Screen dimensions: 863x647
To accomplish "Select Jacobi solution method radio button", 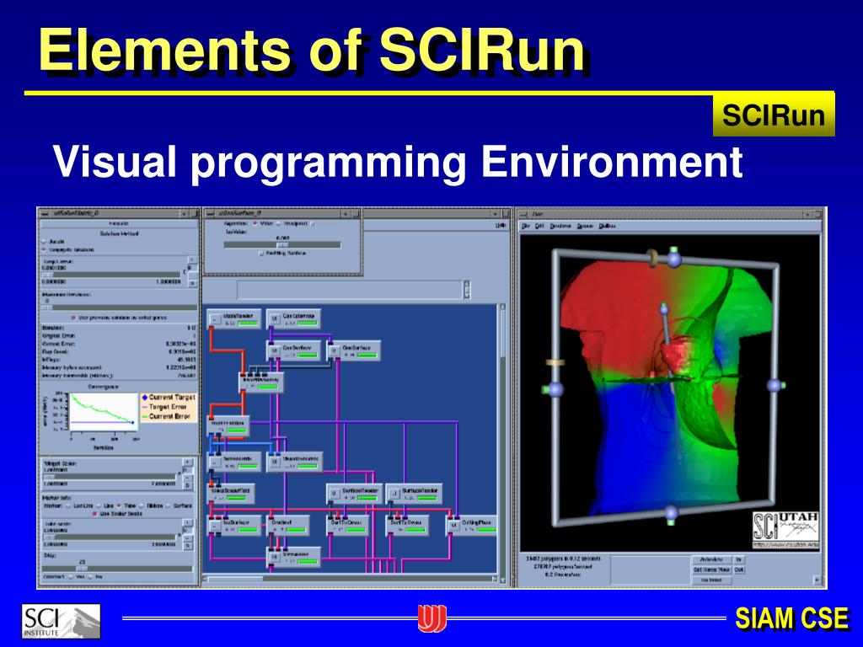I will point(45,241).
